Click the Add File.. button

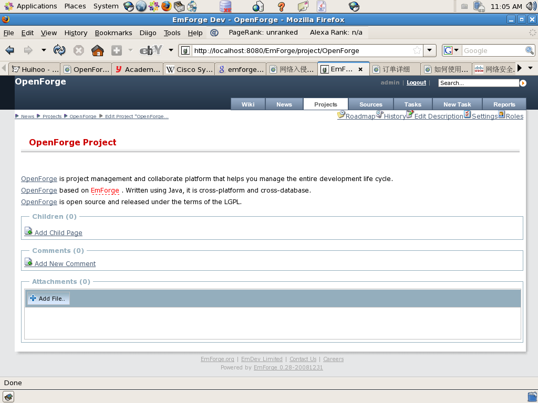pos(48,299)
